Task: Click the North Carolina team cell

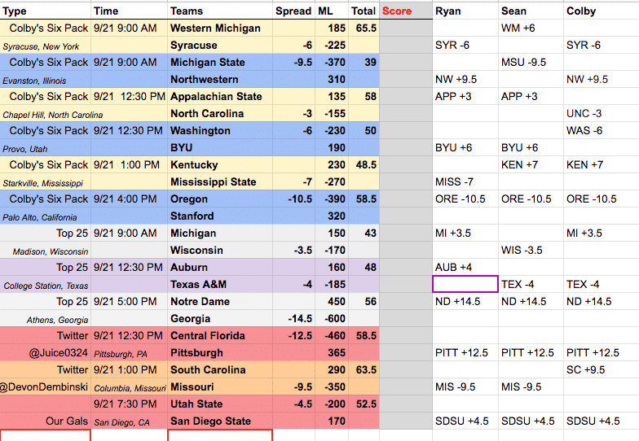Action: [x=220, y=114]
